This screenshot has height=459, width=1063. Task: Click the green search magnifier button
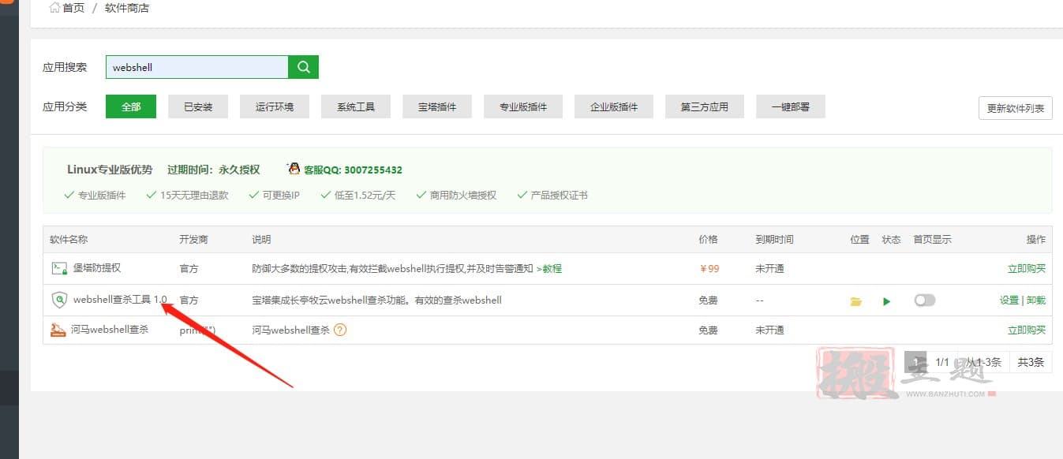[304, 67]
